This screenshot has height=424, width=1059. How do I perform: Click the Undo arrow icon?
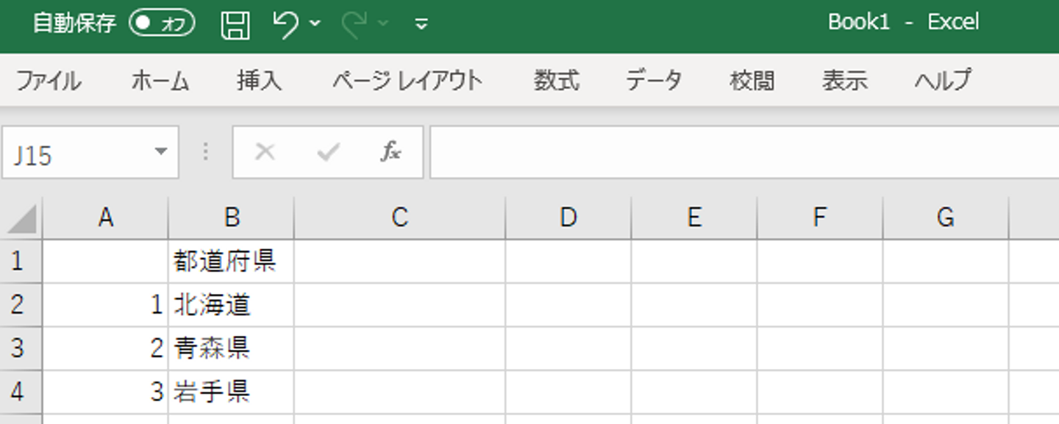coord(285,24)
